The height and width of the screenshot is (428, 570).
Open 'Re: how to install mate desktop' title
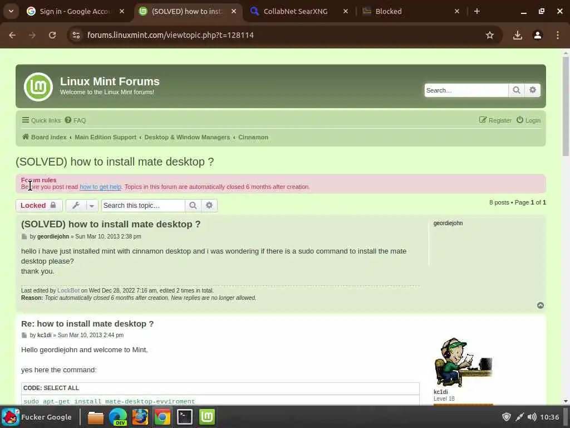(x=87, y=324)
